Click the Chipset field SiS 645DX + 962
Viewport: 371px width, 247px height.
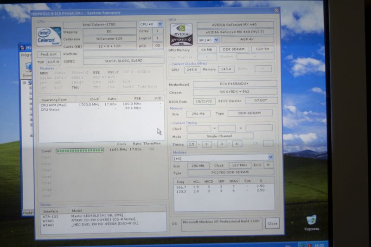tap(235, 92)
